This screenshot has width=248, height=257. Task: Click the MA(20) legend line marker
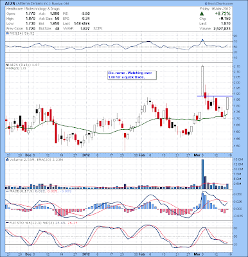coord(7,68)
